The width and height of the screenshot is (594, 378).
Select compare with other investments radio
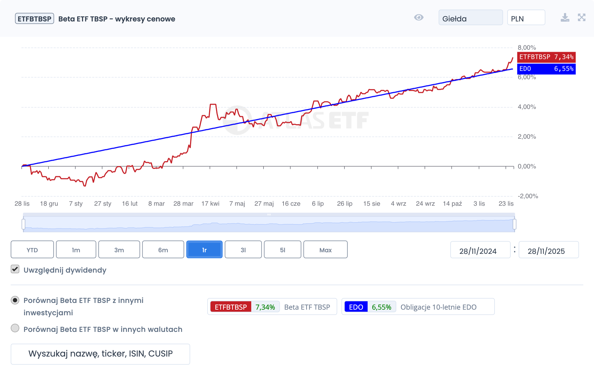click(x=15, y=300)
